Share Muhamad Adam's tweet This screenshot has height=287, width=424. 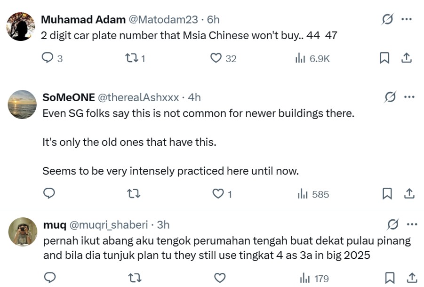pyautogui.click(x=407, y=58)
